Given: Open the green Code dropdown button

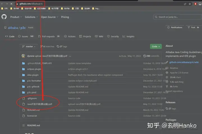Looking at the screenshot, I should [156, 47].
